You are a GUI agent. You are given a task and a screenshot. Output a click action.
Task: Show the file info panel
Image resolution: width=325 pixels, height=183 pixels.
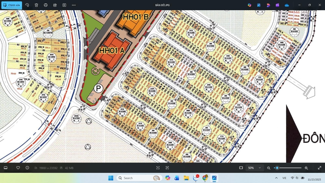[27, 168]
